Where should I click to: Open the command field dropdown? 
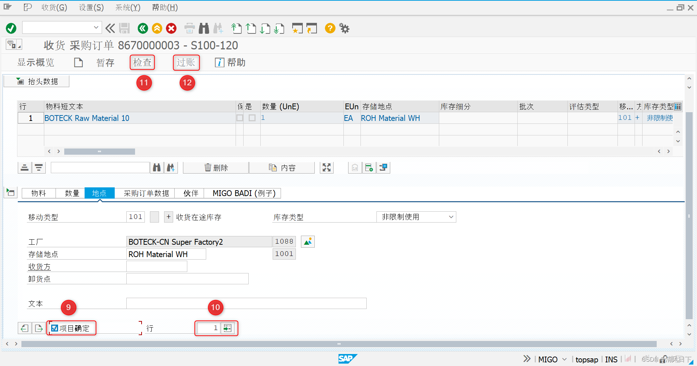click(x=96, y=27)
